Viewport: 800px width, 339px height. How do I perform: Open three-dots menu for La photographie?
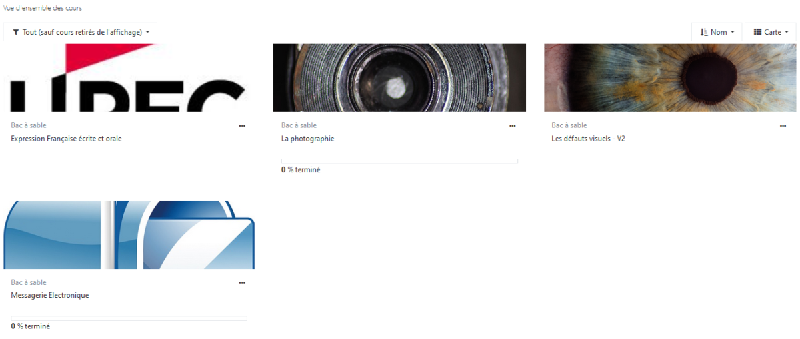click(x=512, y=125)
